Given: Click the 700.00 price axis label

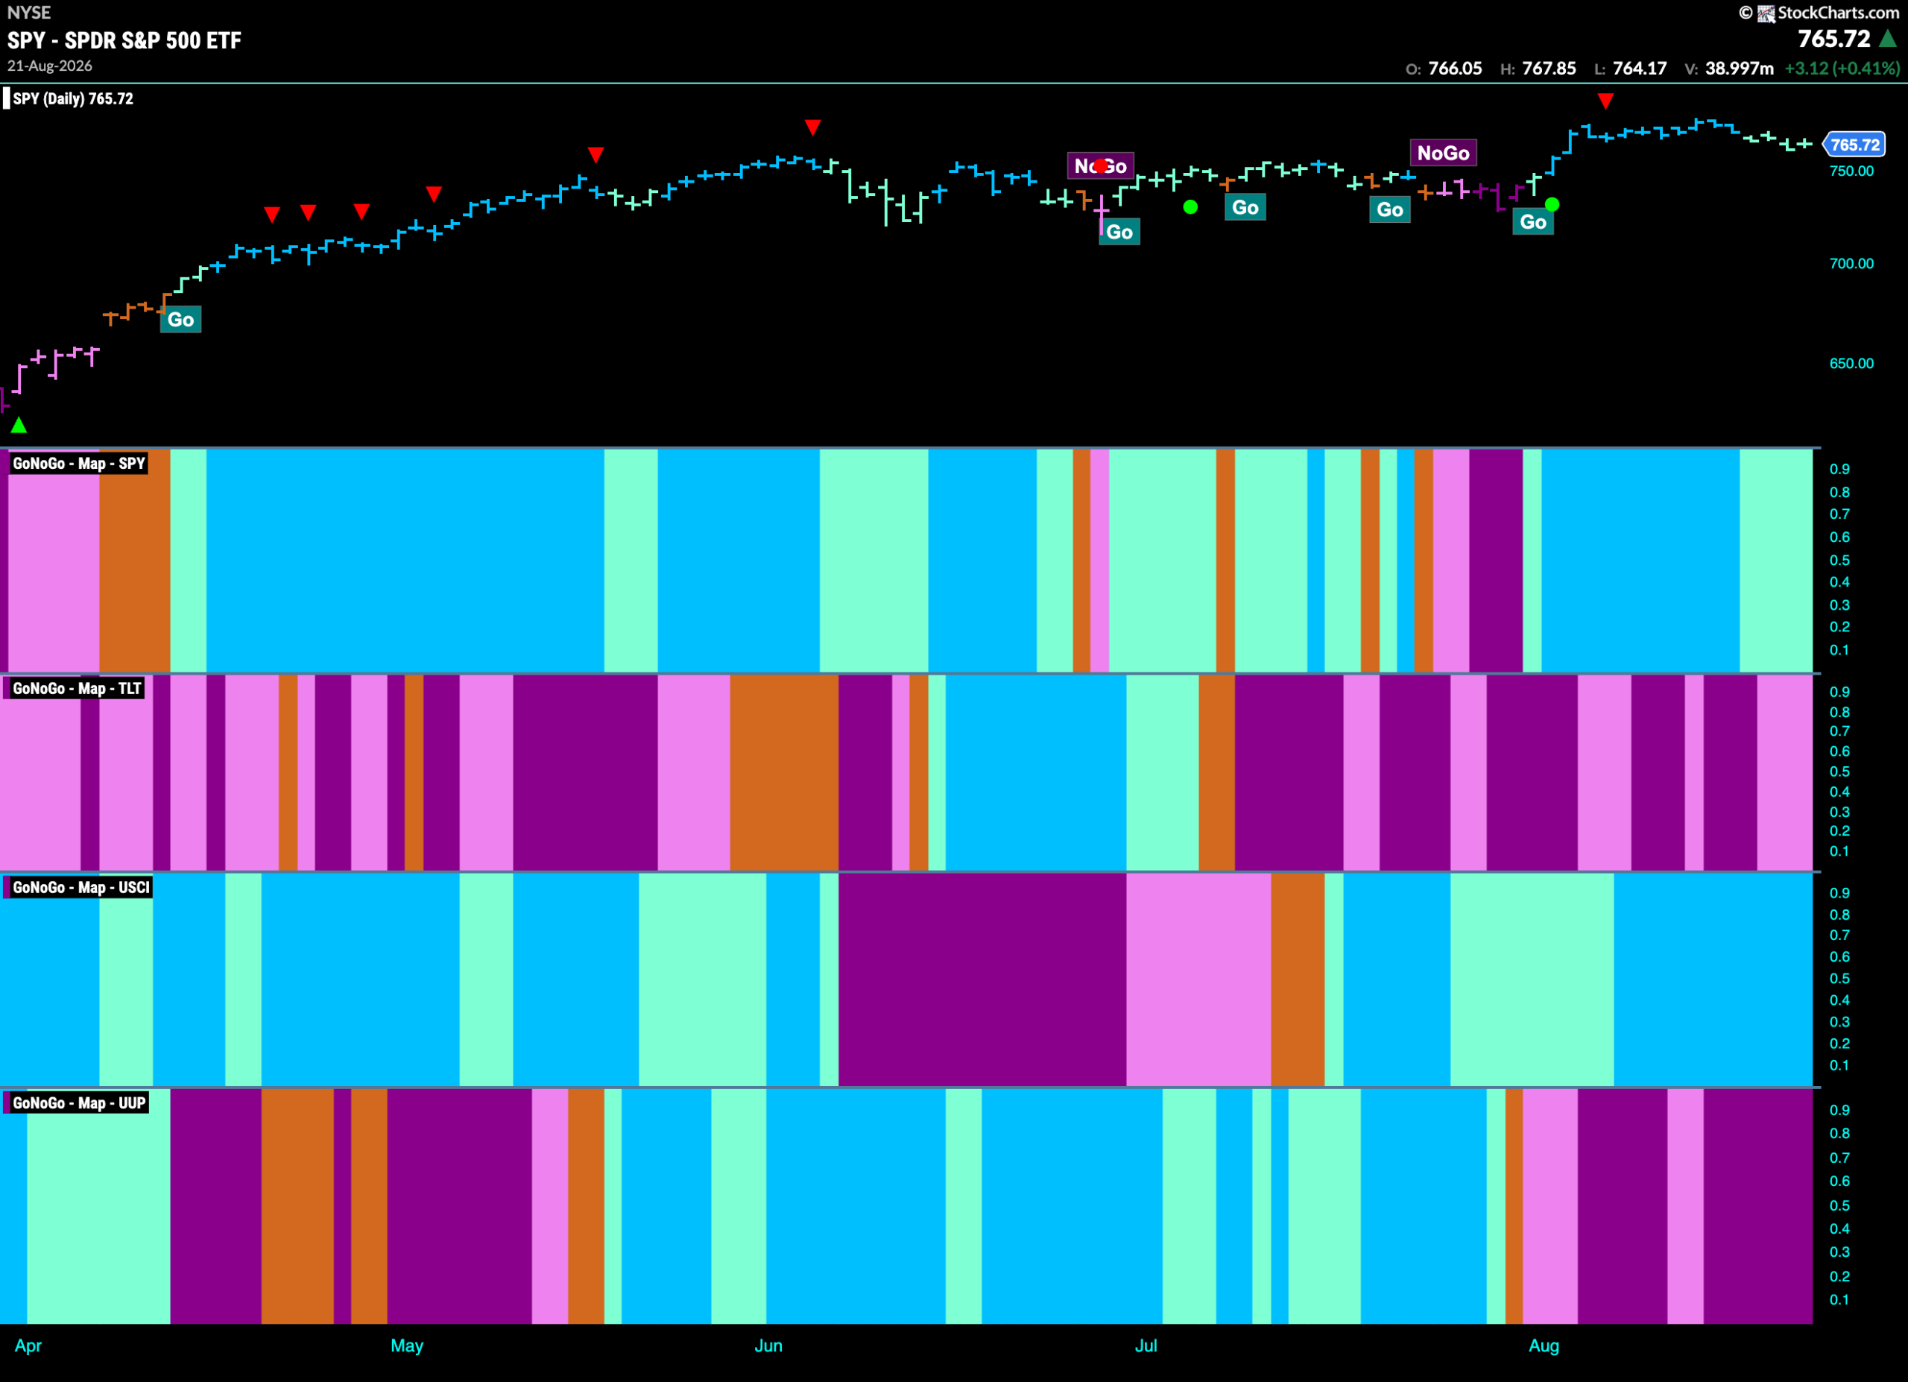Looking at the screenshot, I should (1851, 263).
